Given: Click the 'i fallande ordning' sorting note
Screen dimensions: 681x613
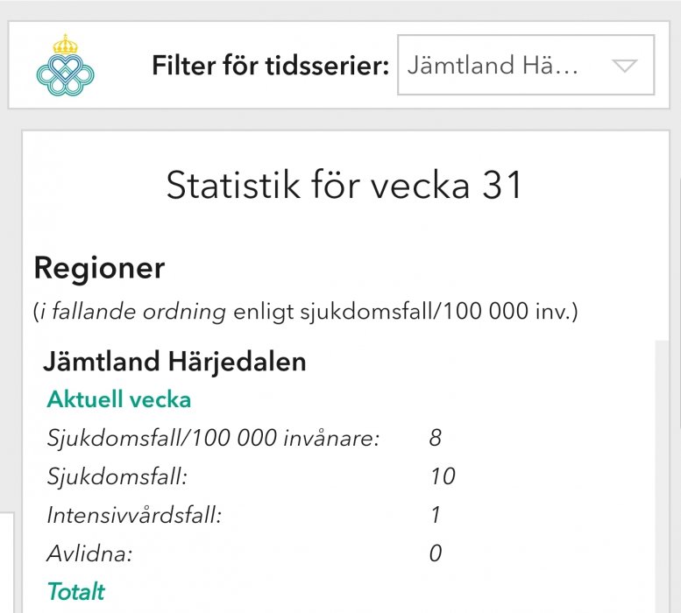Looking at the screenshot, I should 131,311.
